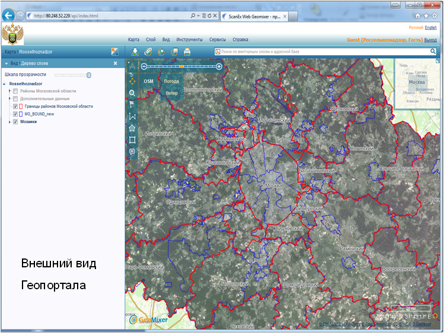This screenshot has width=444, height=333.
Task: Click the map editor icon beside Rosselhoznadzor title
Action: click(114, 51)
